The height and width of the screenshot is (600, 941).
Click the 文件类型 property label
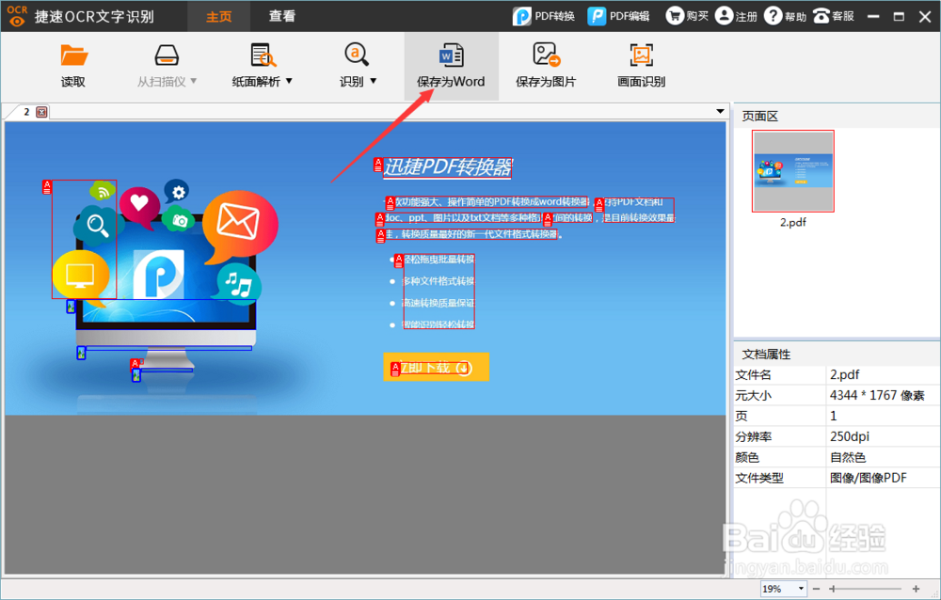pos(759,478)
